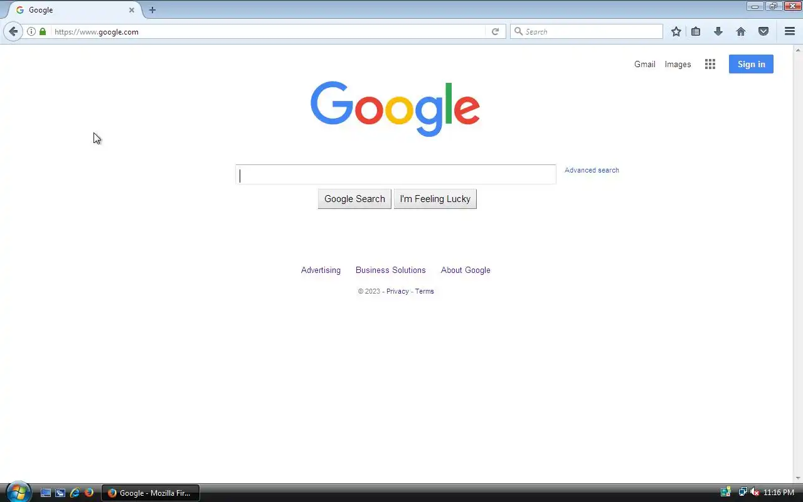Go to the Firefox home page
Viewport: 803px width, 502px height.
pyautogui.click(x=741, y=31)
